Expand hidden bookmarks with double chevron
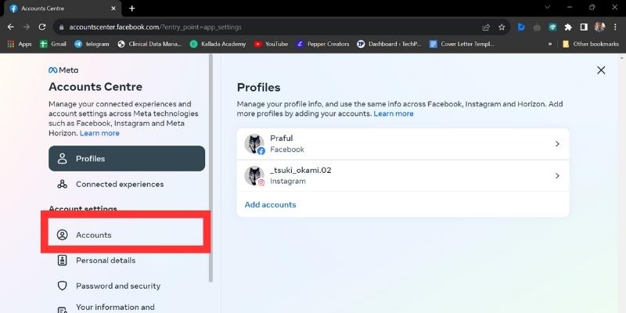Image resolution: width=626 pixels, height=313 pixels. 550,44
